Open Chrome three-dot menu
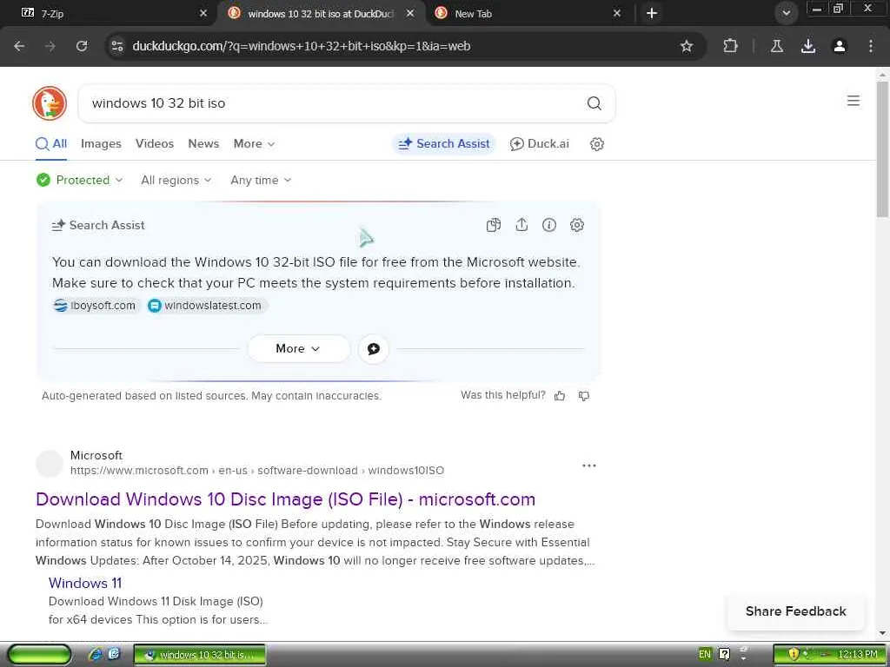Image resolution: width=890 pixels, height=667 pixels. pyautogui.click(x=871, y=46)
